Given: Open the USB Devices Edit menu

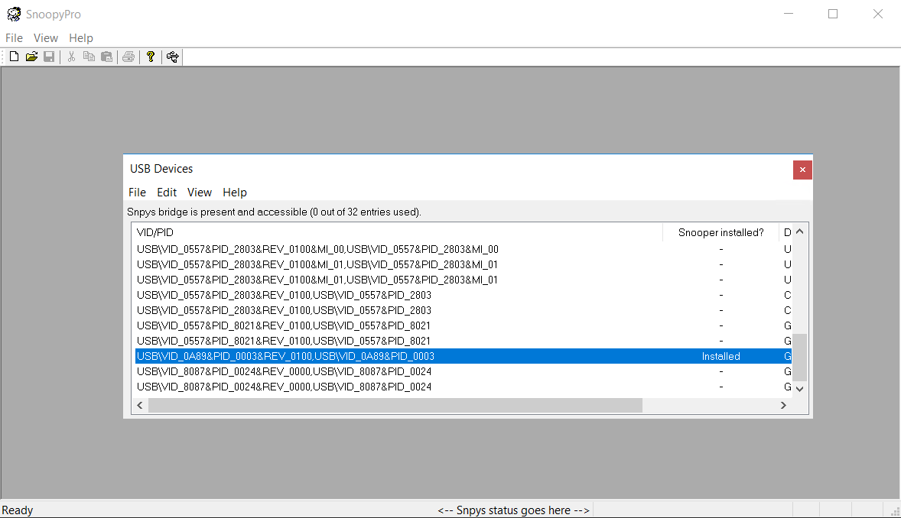Looking at the screenshot, I should [167, 193].
